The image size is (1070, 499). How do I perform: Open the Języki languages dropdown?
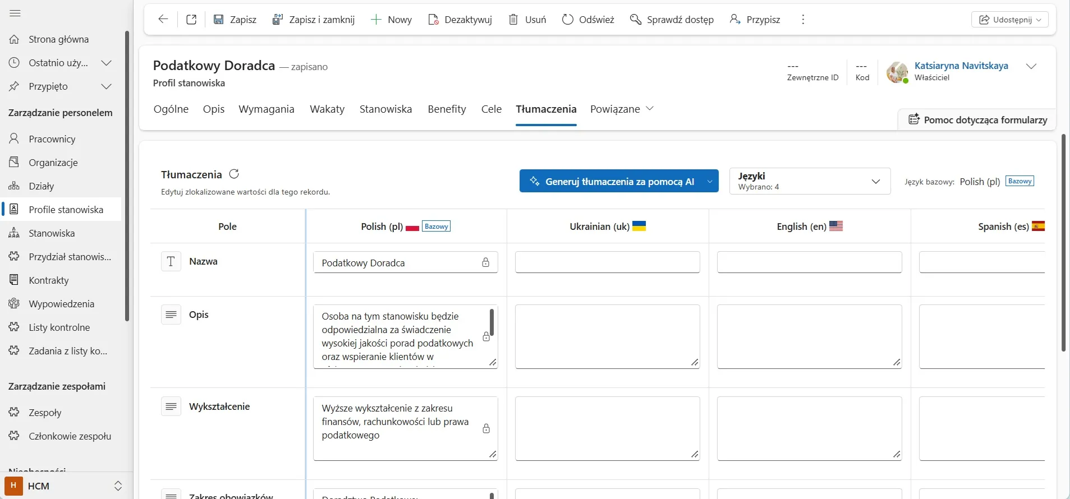(810, 181)
